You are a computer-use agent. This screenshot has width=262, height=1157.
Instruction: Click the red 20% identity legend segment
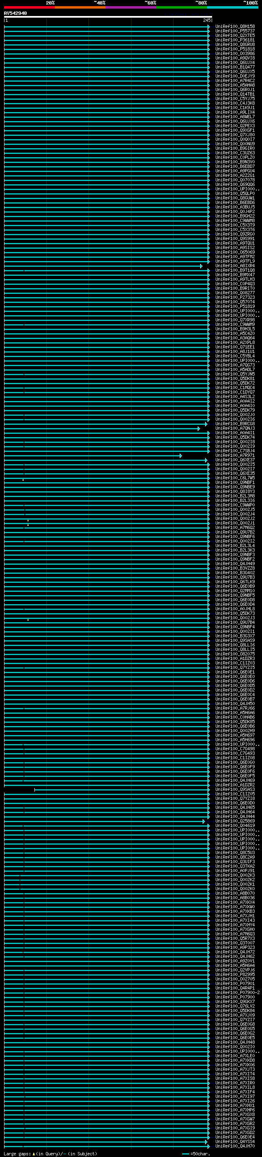pos(29,7)
